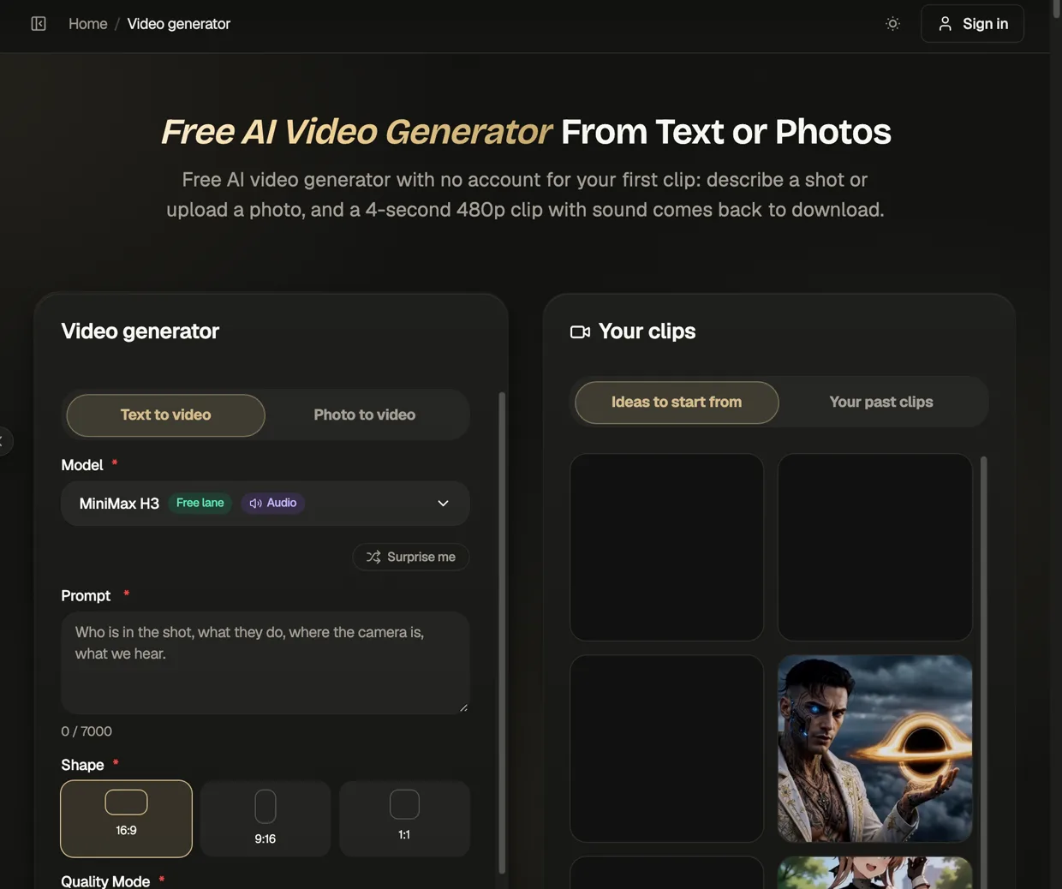Focus the Prompt text area
Image resolution: width=1062 pixels, height=889 pixels.
(x=265, y=663)
